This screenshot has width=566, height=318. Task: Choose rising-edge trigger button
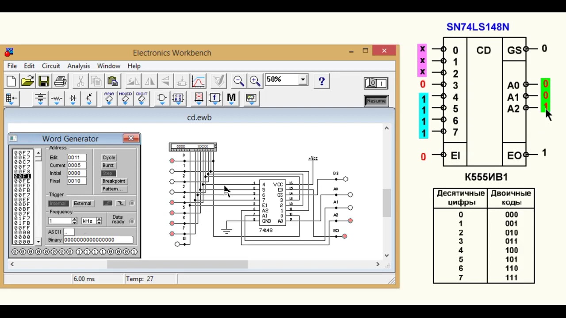pos(108,204)
